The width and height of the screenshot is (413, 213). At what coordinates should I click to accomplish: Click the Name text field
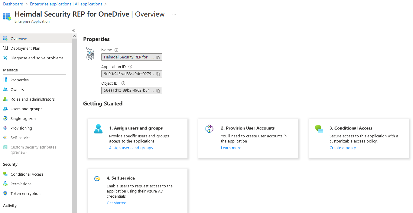[132, 57]
